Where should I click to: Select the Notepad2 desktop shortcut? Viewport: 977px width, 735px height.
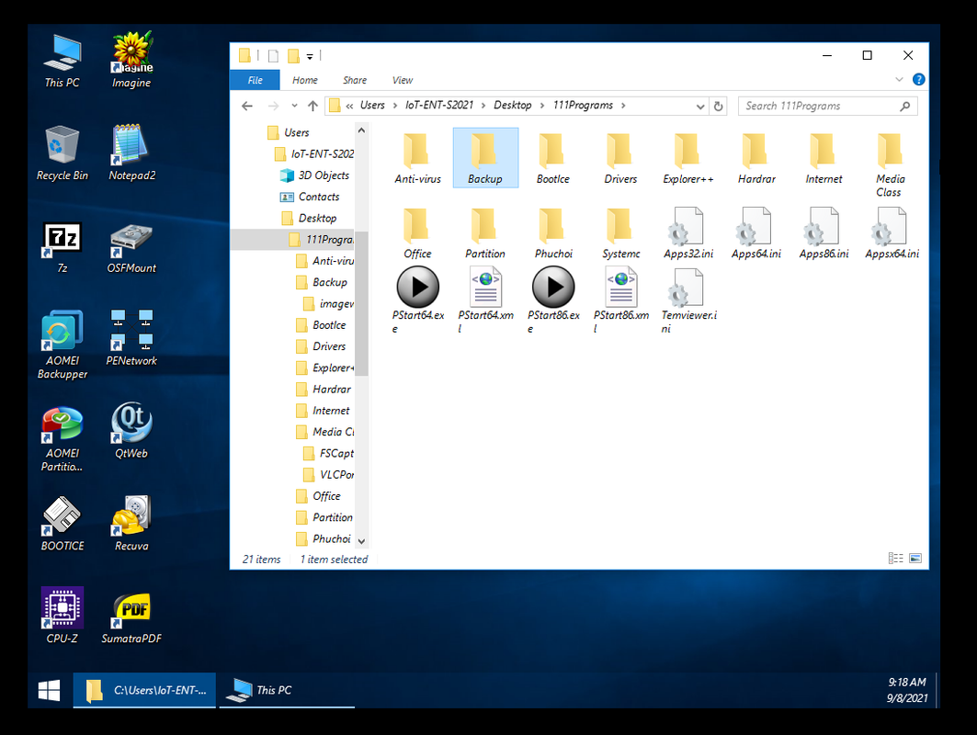point(131,153)
